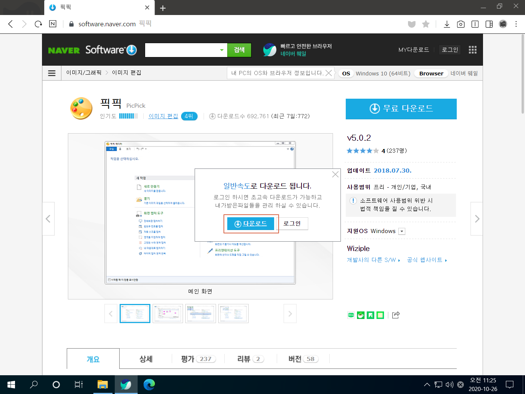Click the page vertical scrollbar

point(523,74)
